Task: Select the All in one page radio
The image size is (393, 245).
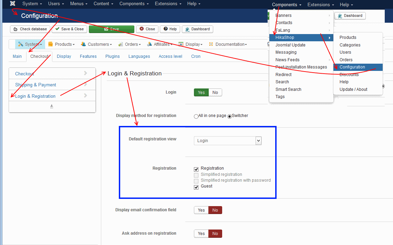Action: [x=196, y=116]
